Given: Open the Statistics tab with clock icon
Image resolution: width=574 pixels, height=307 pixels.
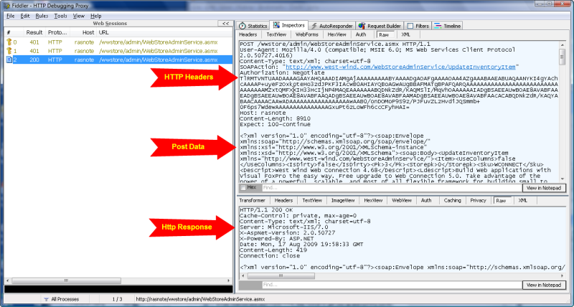Looking at the screenshot, I should [243, 25].
